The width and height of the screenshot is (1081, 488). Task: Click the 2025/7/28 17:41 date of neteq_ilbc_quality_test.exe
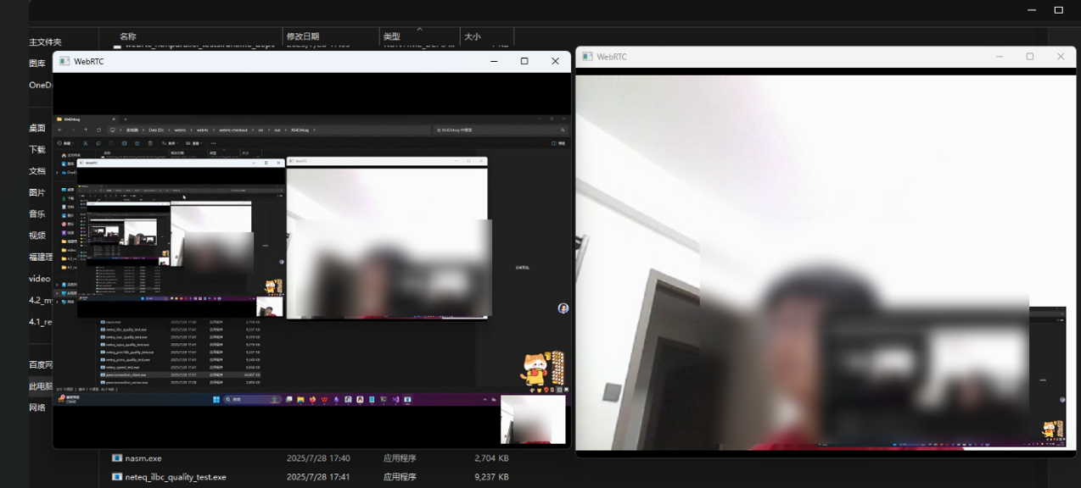pos(318,477)
